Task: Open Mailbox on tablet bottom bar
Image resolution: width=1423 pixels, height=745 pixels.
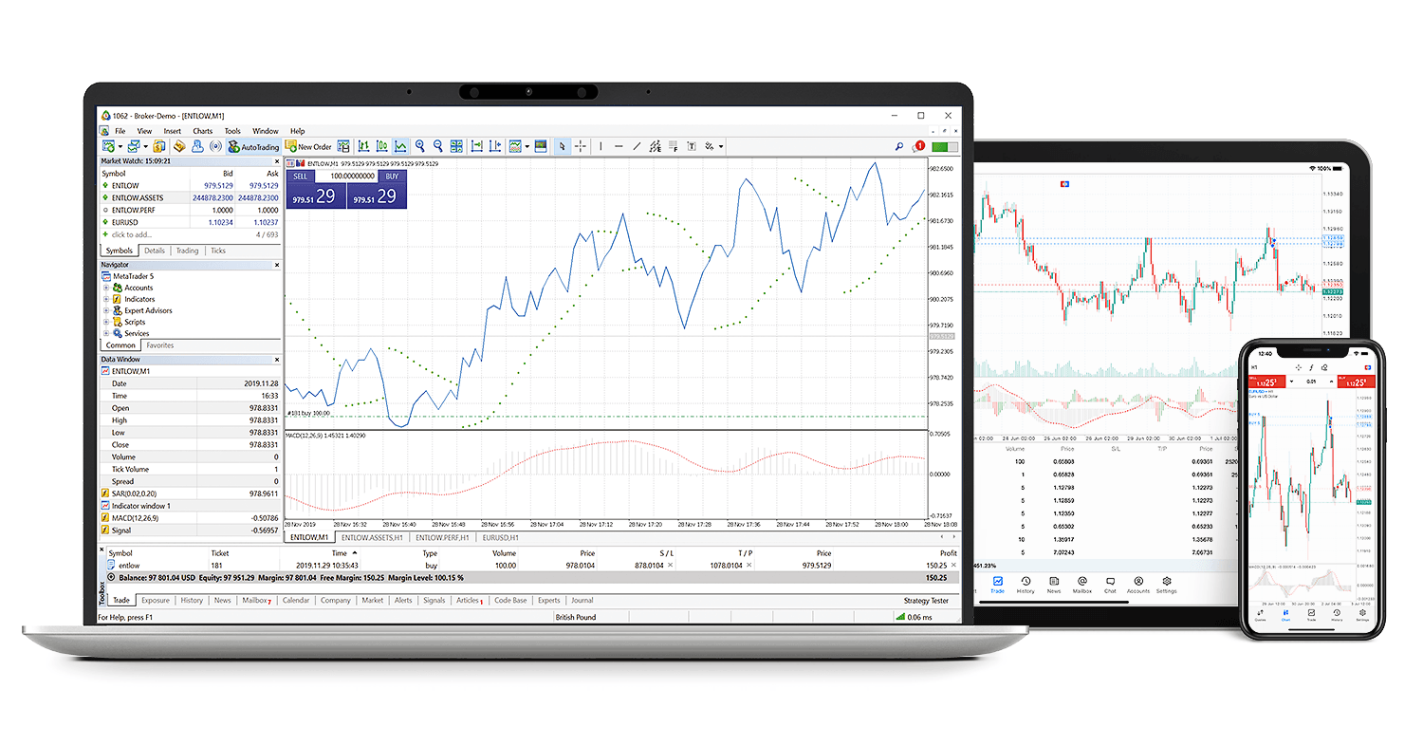Action: 1081,585
